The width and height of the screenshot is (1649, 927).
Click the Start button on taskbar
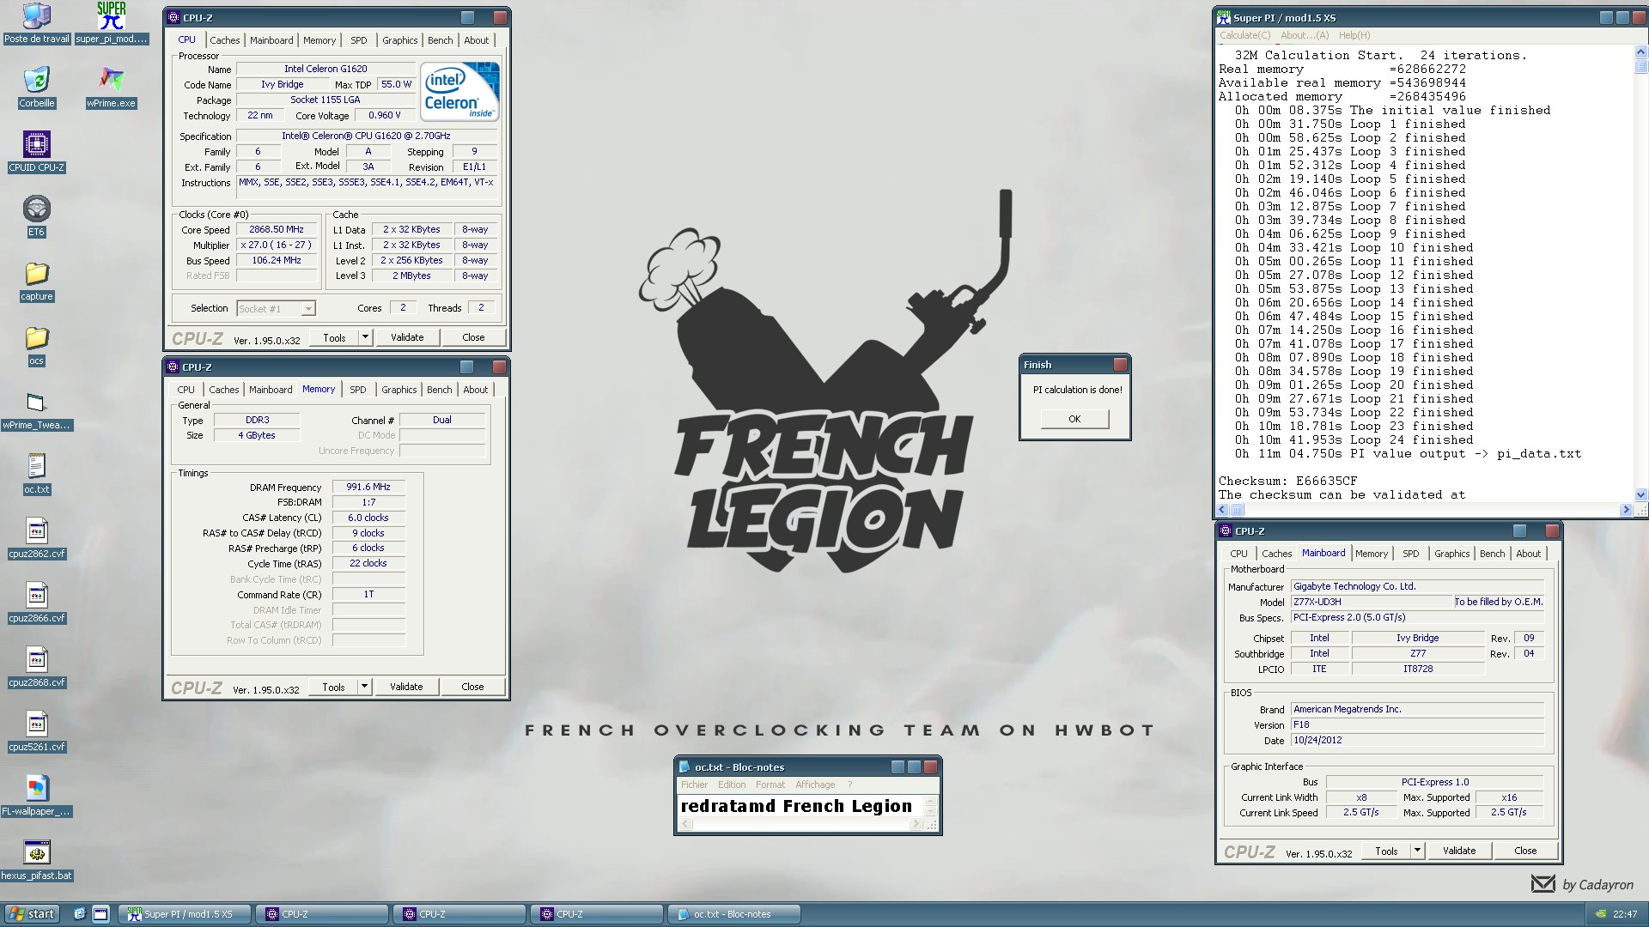click(x=31, y=914)
